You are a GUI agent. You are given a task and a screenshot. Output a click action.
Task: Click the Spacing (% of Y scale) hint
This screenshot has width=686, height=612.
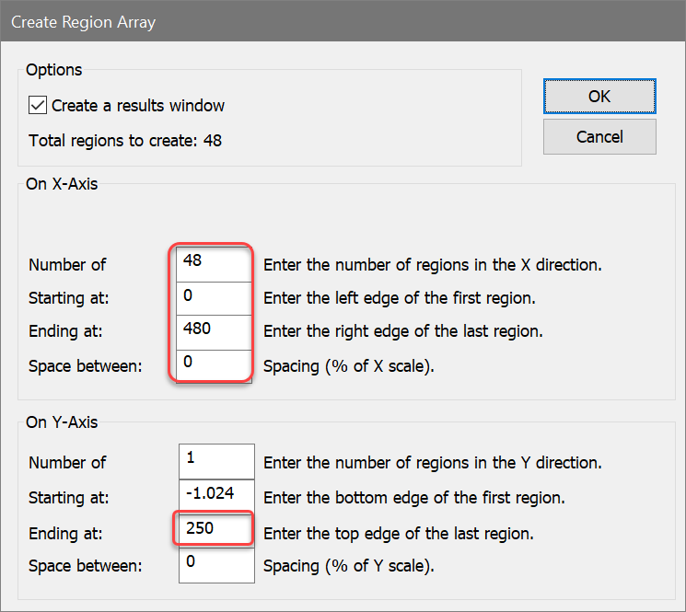pyautogui.click(x=348, y=566)
